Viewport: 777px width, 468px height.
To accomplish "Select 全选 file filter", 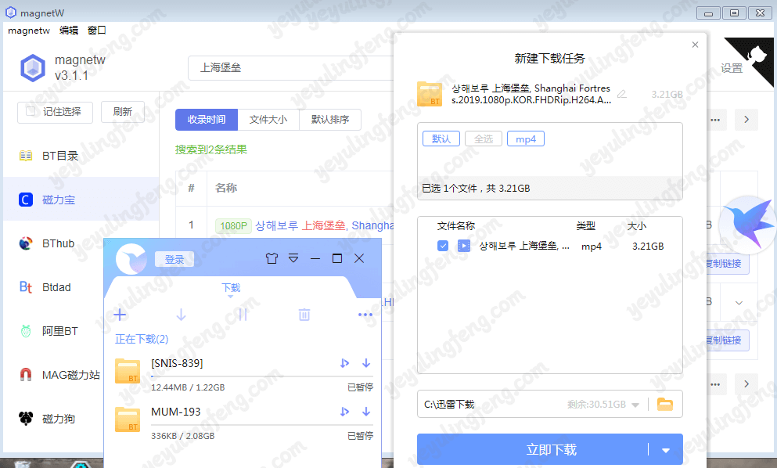I will tap(484, 139).
